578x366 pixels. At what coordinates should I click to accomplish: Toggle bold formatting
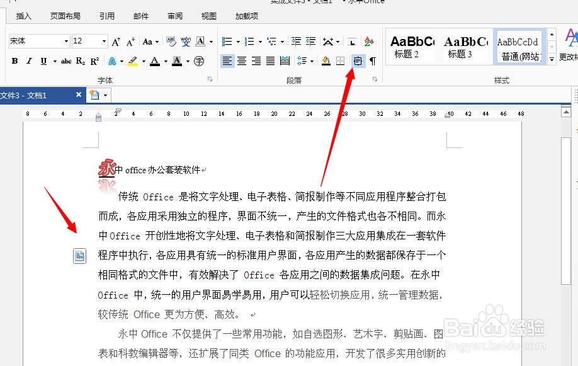[x=14, y=61]
